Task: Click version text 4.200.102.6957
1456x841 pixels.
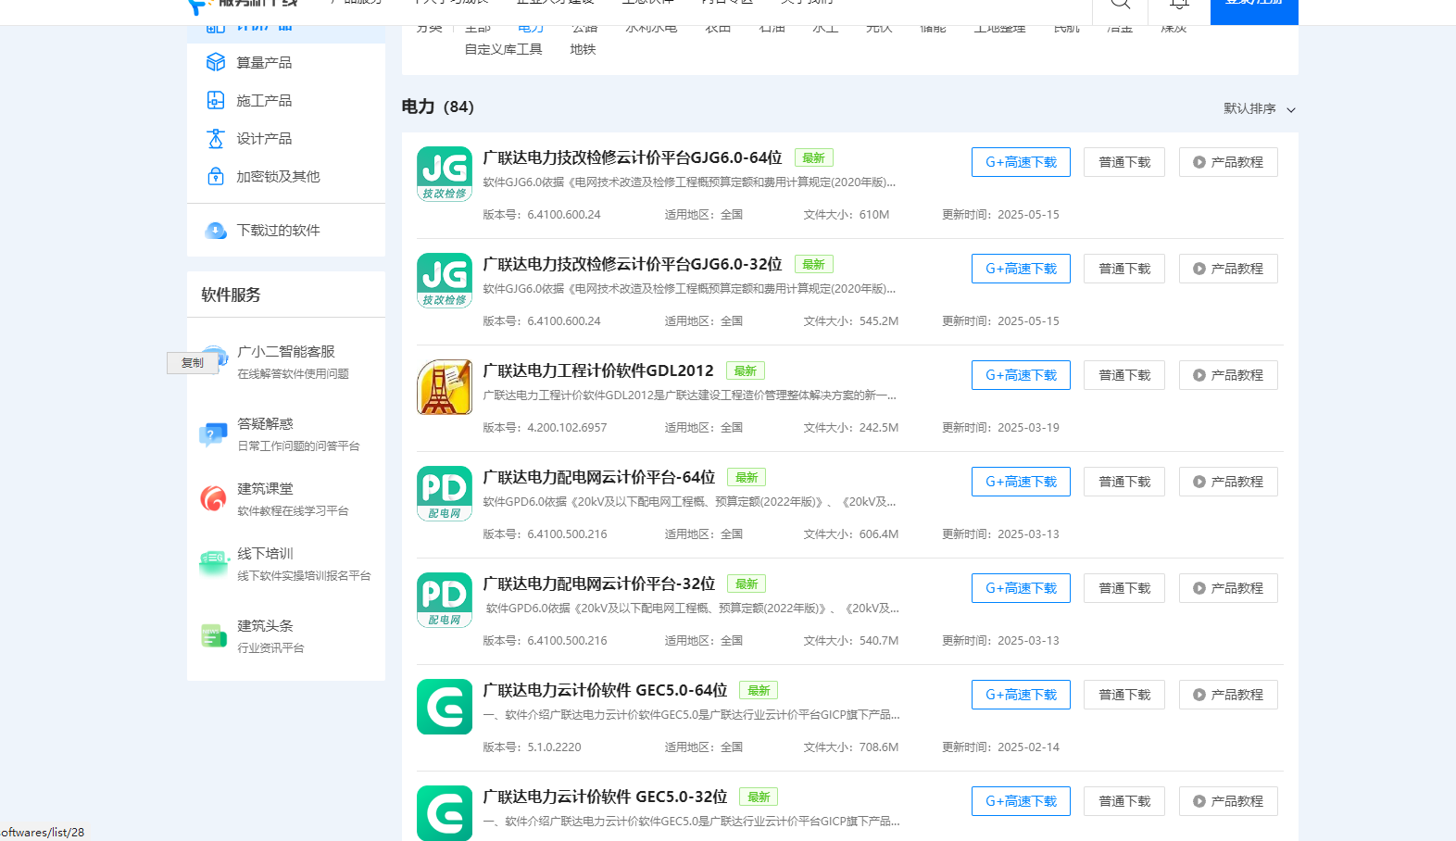Action: point(567,428)
